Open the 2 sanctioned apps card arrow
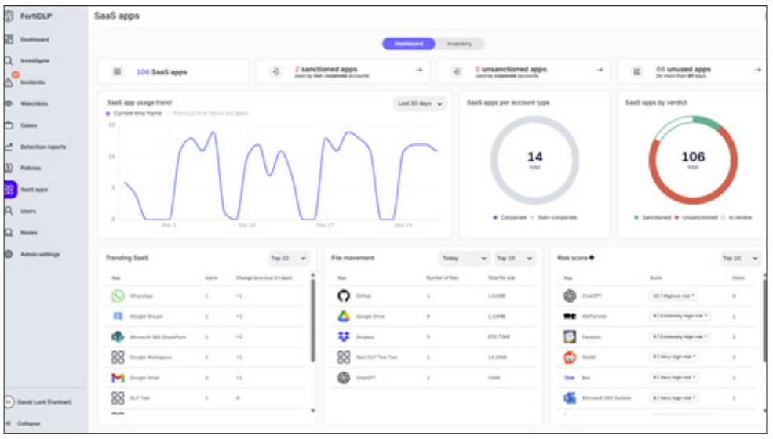 [x=419, y=71]
